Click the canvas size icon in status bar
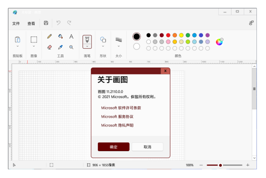Image resolution: width=266 pixels, height=178 pixels. pyautogui.click(x=88, y=165)
